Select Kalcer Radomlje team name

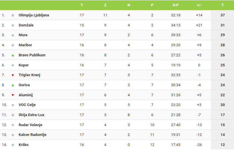click(33, 135)
